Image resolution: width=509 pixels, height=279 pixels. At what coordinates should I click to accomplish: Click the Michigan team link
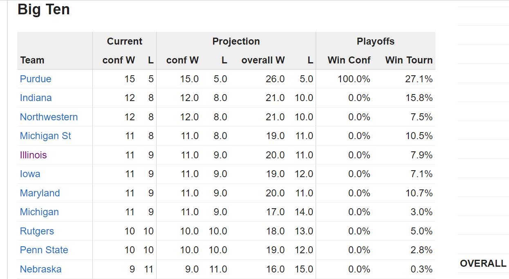39,212
